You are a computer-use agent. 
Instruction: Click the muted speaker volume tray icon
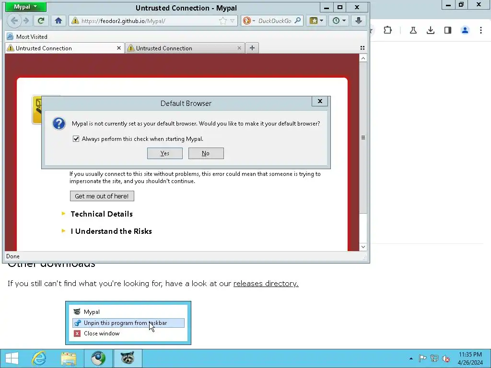[x=446, y=358]
